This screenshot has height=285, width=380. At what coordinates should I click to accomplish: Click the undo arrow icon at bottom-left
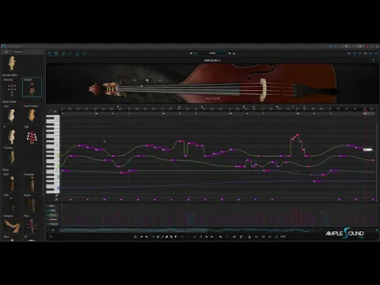51,237
